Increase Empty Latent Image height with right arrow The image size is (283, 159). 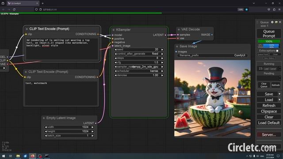(92, 132)
